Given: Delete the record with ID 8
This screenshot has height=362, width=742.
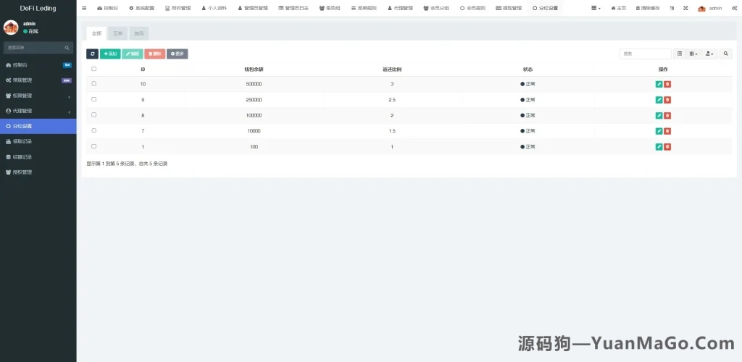Looking at the screenshot, I should [667, 115].
